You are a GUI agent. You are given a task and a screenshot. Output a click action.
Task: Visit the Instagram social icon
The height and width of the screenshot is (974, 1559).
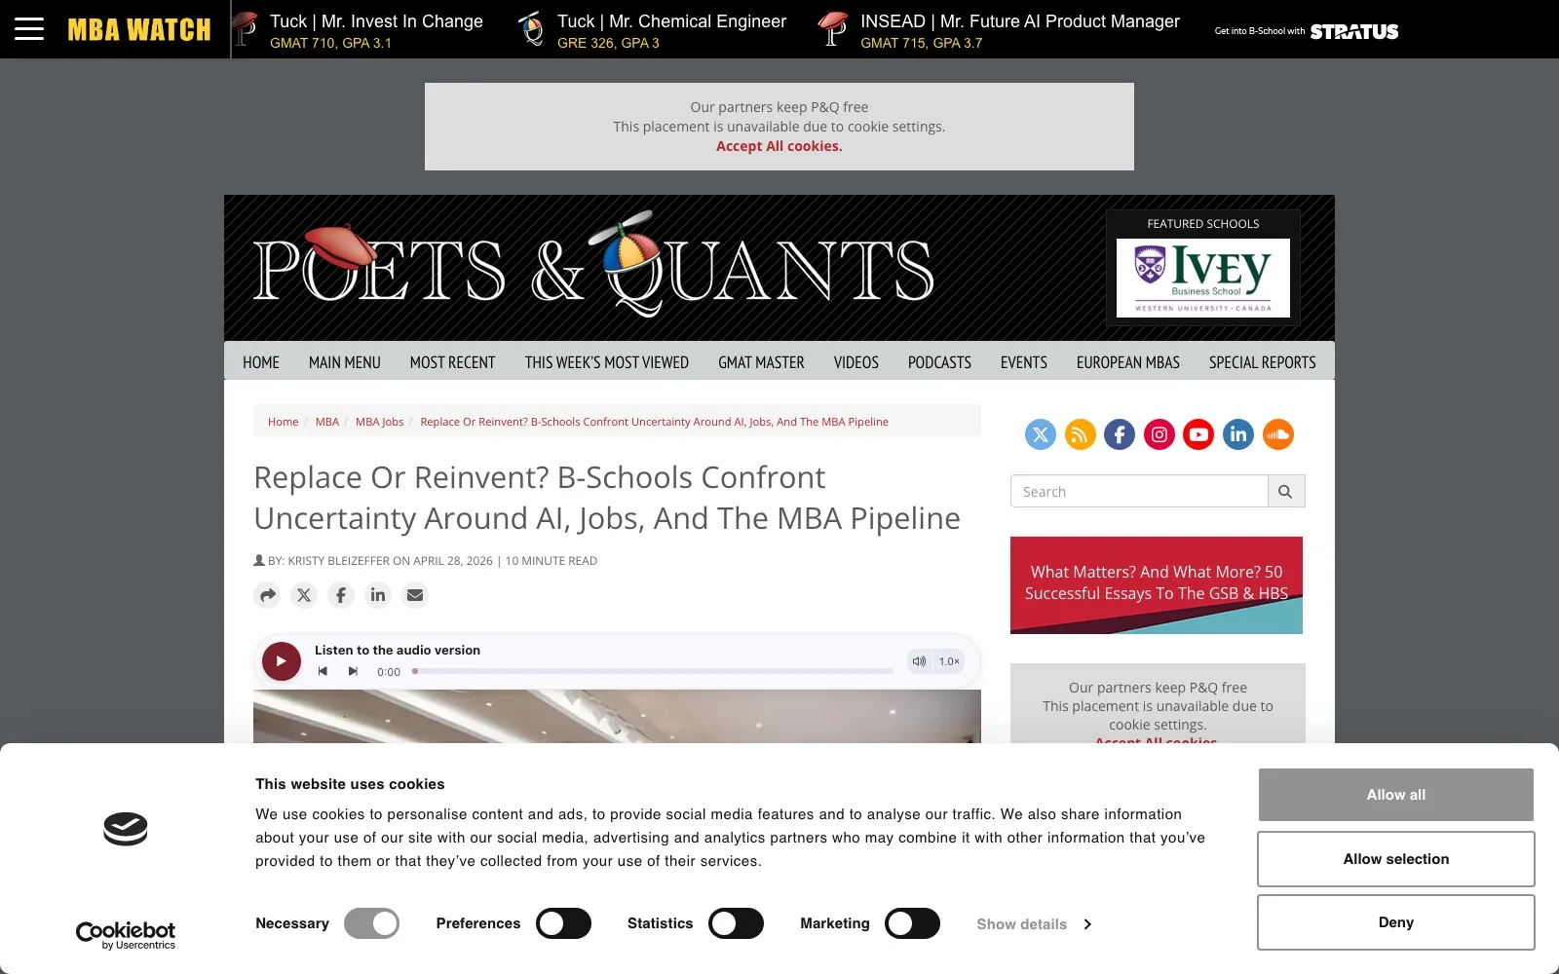pyautogui.click(x=1160, y=434)
